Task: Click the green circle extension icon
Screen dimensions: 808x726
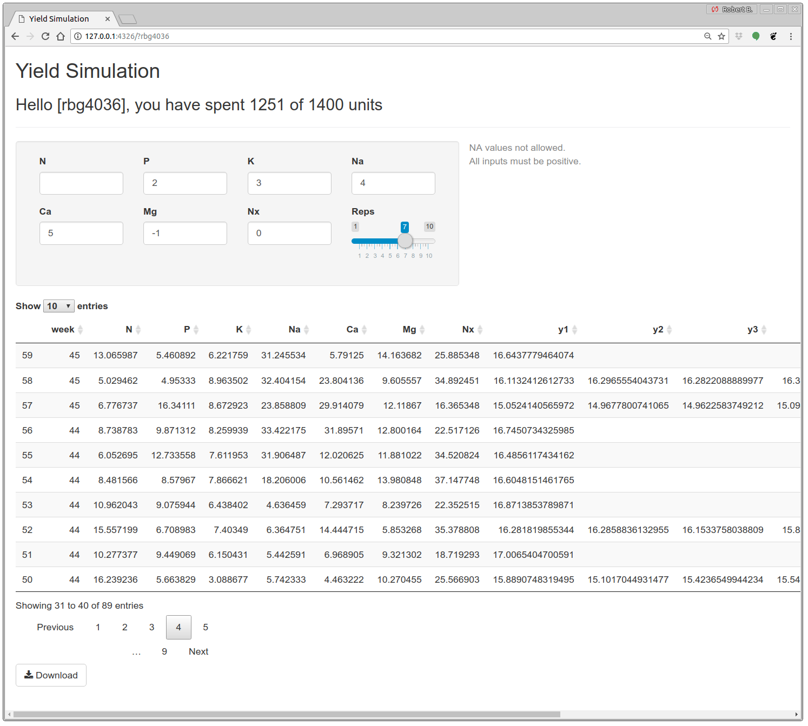Action: [x=756, y=36]
